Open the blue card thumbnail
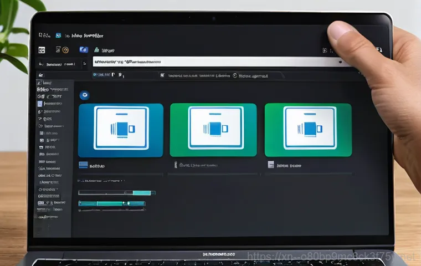The width and height of the screenshot is (421, 266). pyautogui.click(x=121, y=130)
